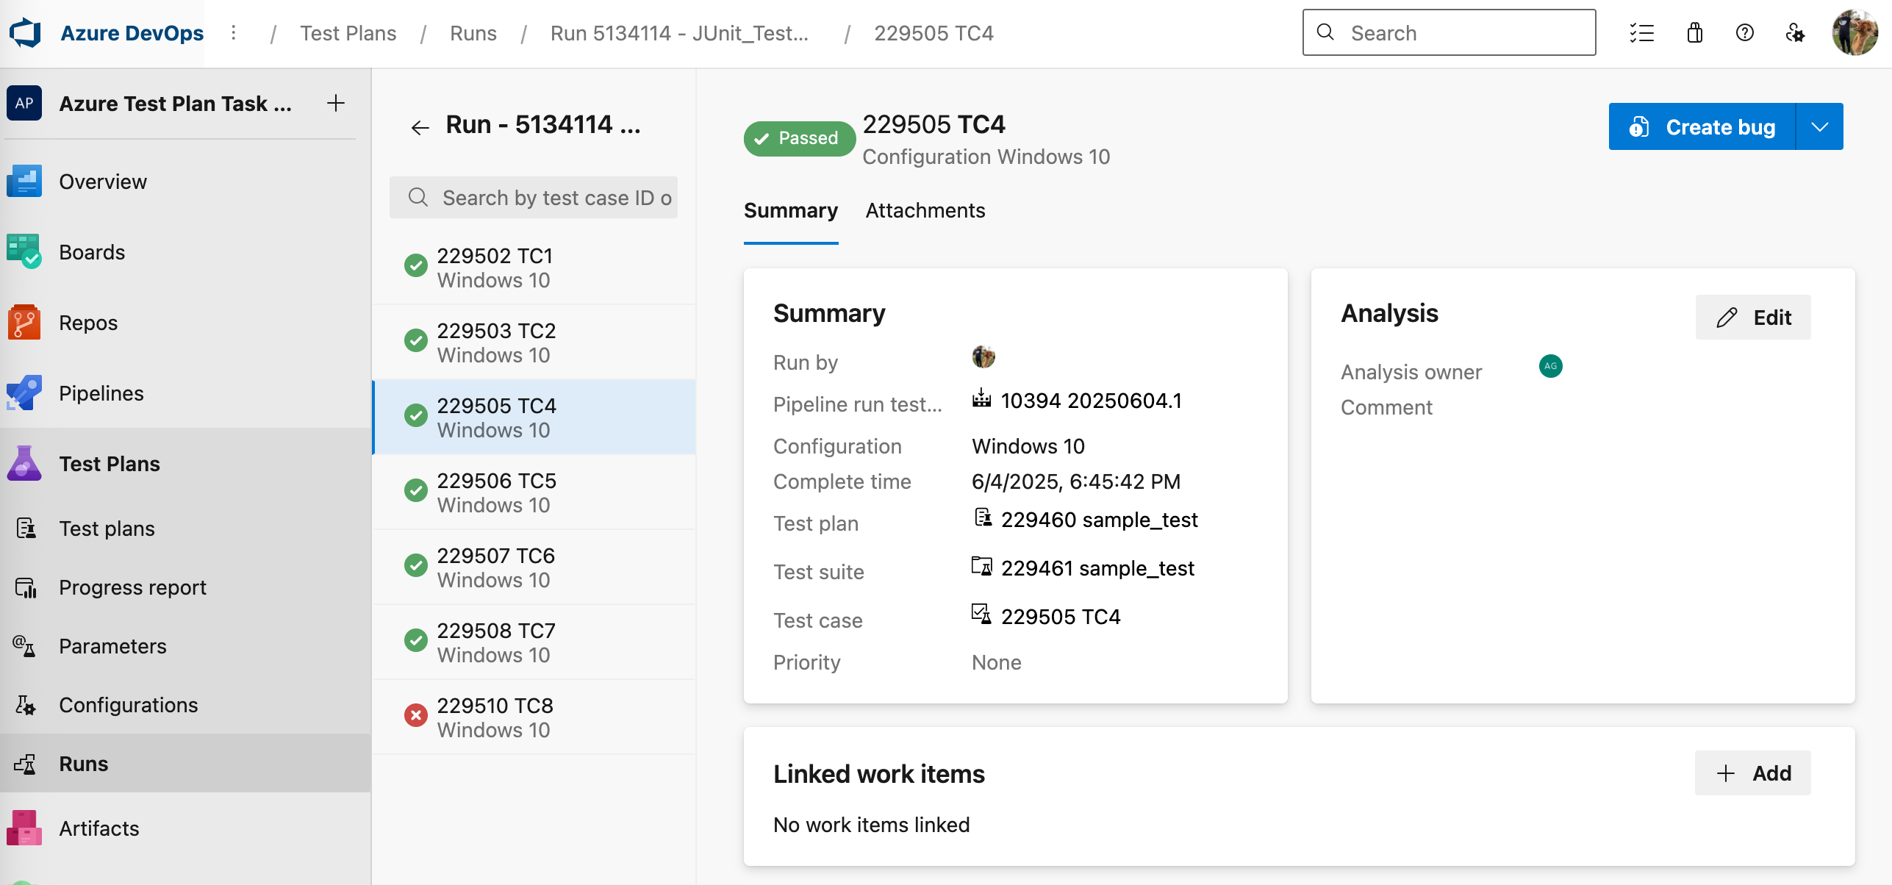Open the Configurations page under Test Plans
Viewport: 1892px width, 885px height.
tap(128, 704)
